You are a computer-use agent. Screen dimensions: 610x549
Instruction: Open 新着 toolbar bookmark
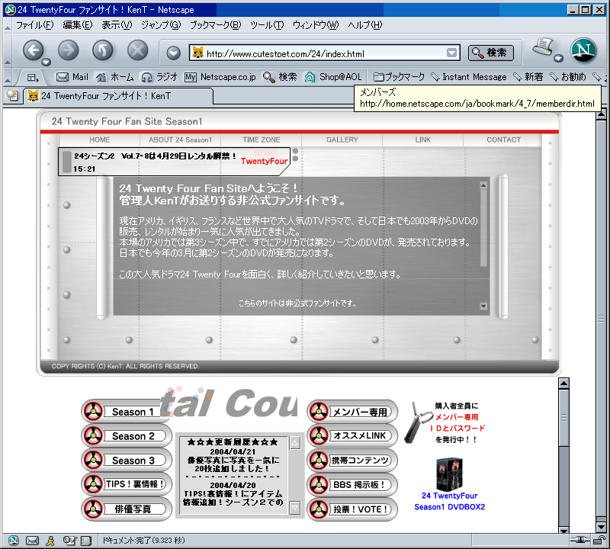click(x=528, y=77)
